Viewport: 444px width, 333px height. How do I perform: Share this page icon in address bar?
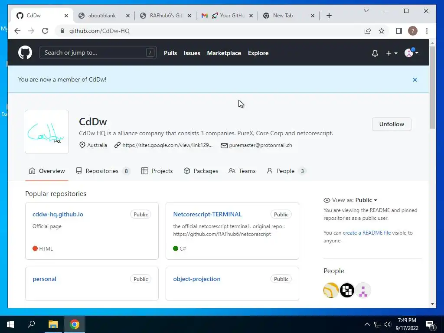(x=368, y=31)
